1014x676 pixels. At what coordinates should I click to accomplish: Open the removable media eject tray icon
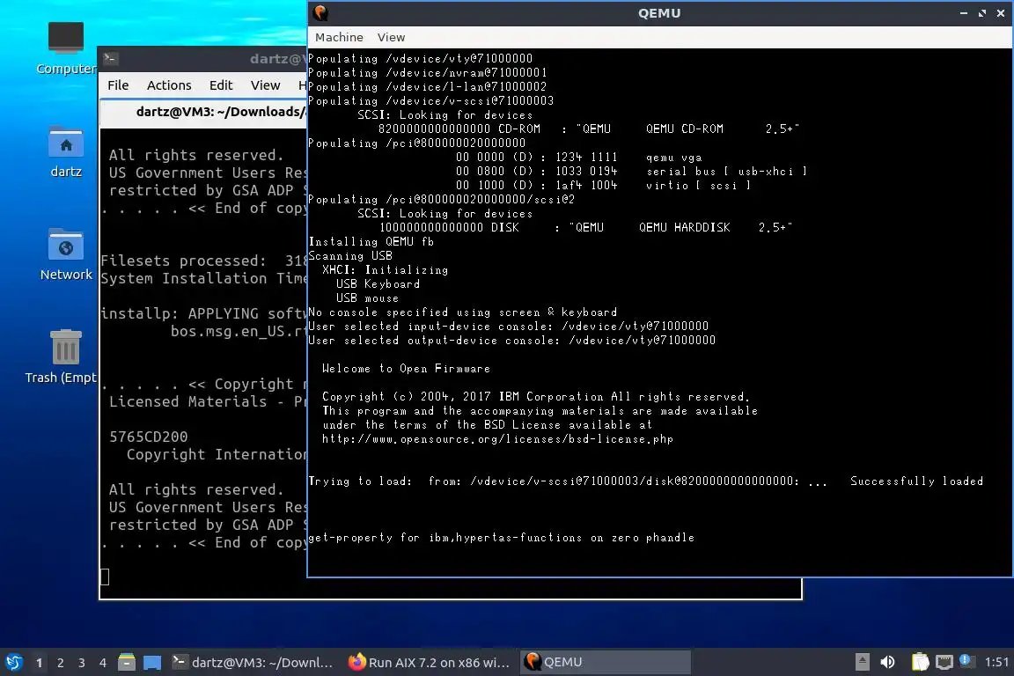(x=862, y=662)
